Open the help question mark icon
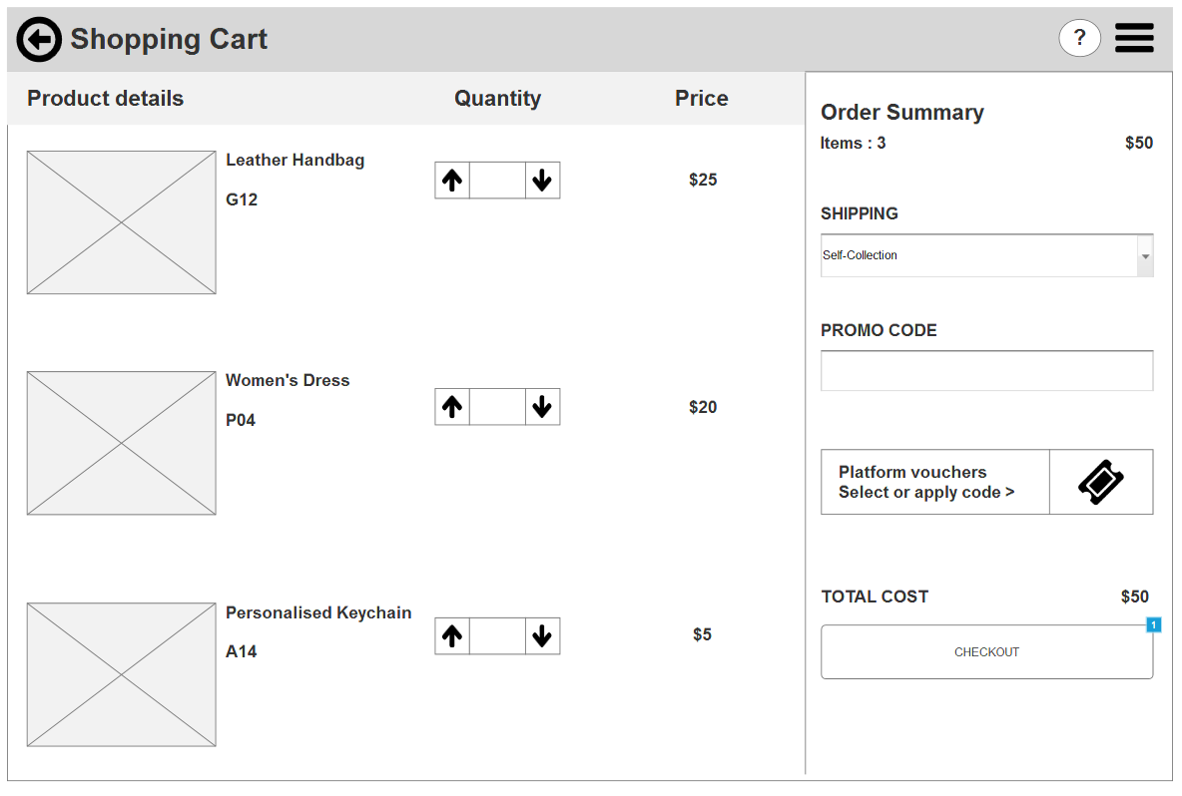This screenshot has height=796, width=1182. (1079, 39)
